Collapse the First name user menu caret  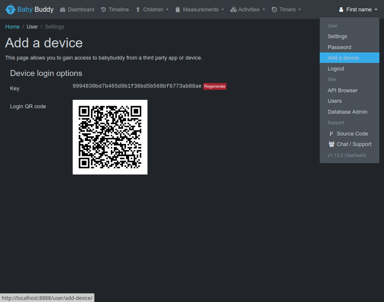pos(376,10)
